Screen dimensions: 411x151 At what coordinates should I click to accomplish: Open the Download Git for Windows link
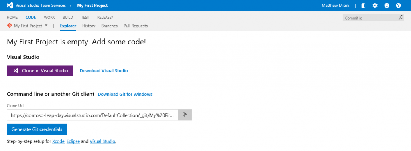(125, 94)
